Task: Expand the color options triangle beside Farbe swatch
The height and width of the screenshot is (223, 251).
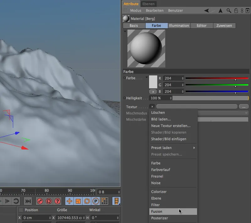Action: 147,78
